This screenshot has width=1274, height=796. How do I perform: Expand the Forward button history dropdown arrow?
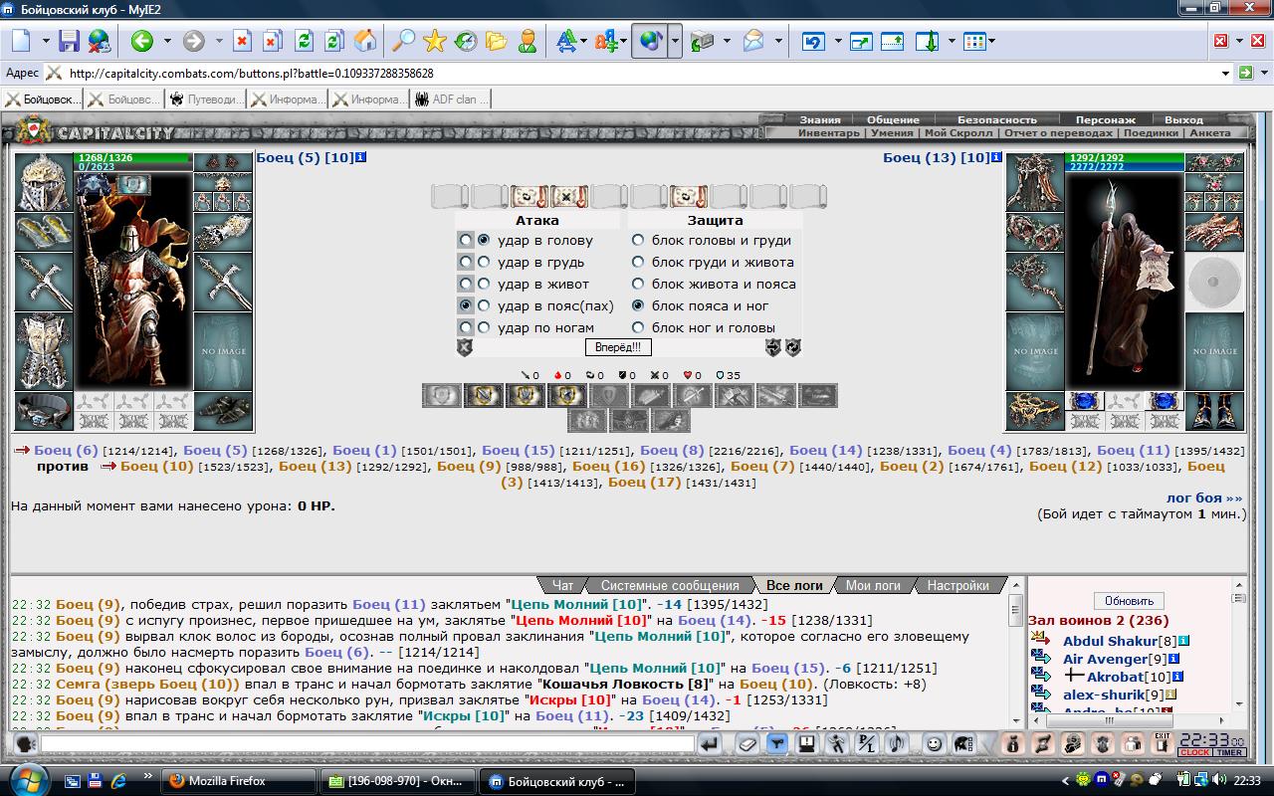219,41
